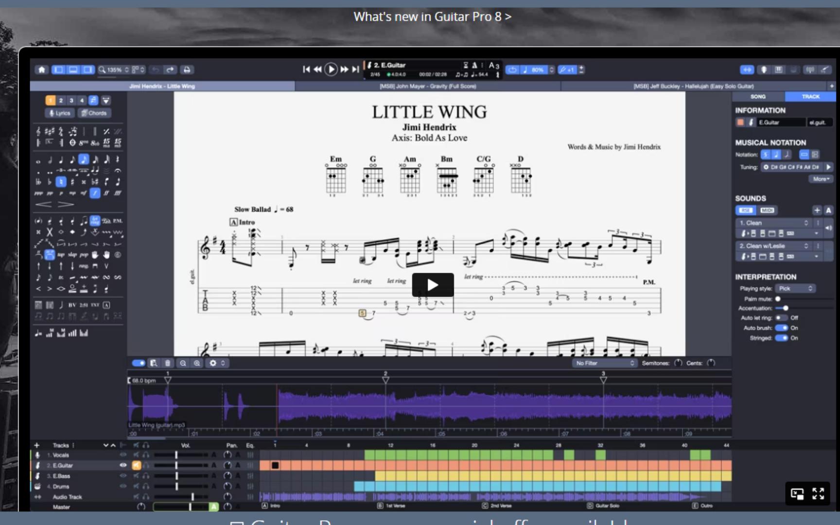The height and width of the screenshot is (525, 840).
Task: Click the crescendo hairpin icon
Action: [43, 204]
